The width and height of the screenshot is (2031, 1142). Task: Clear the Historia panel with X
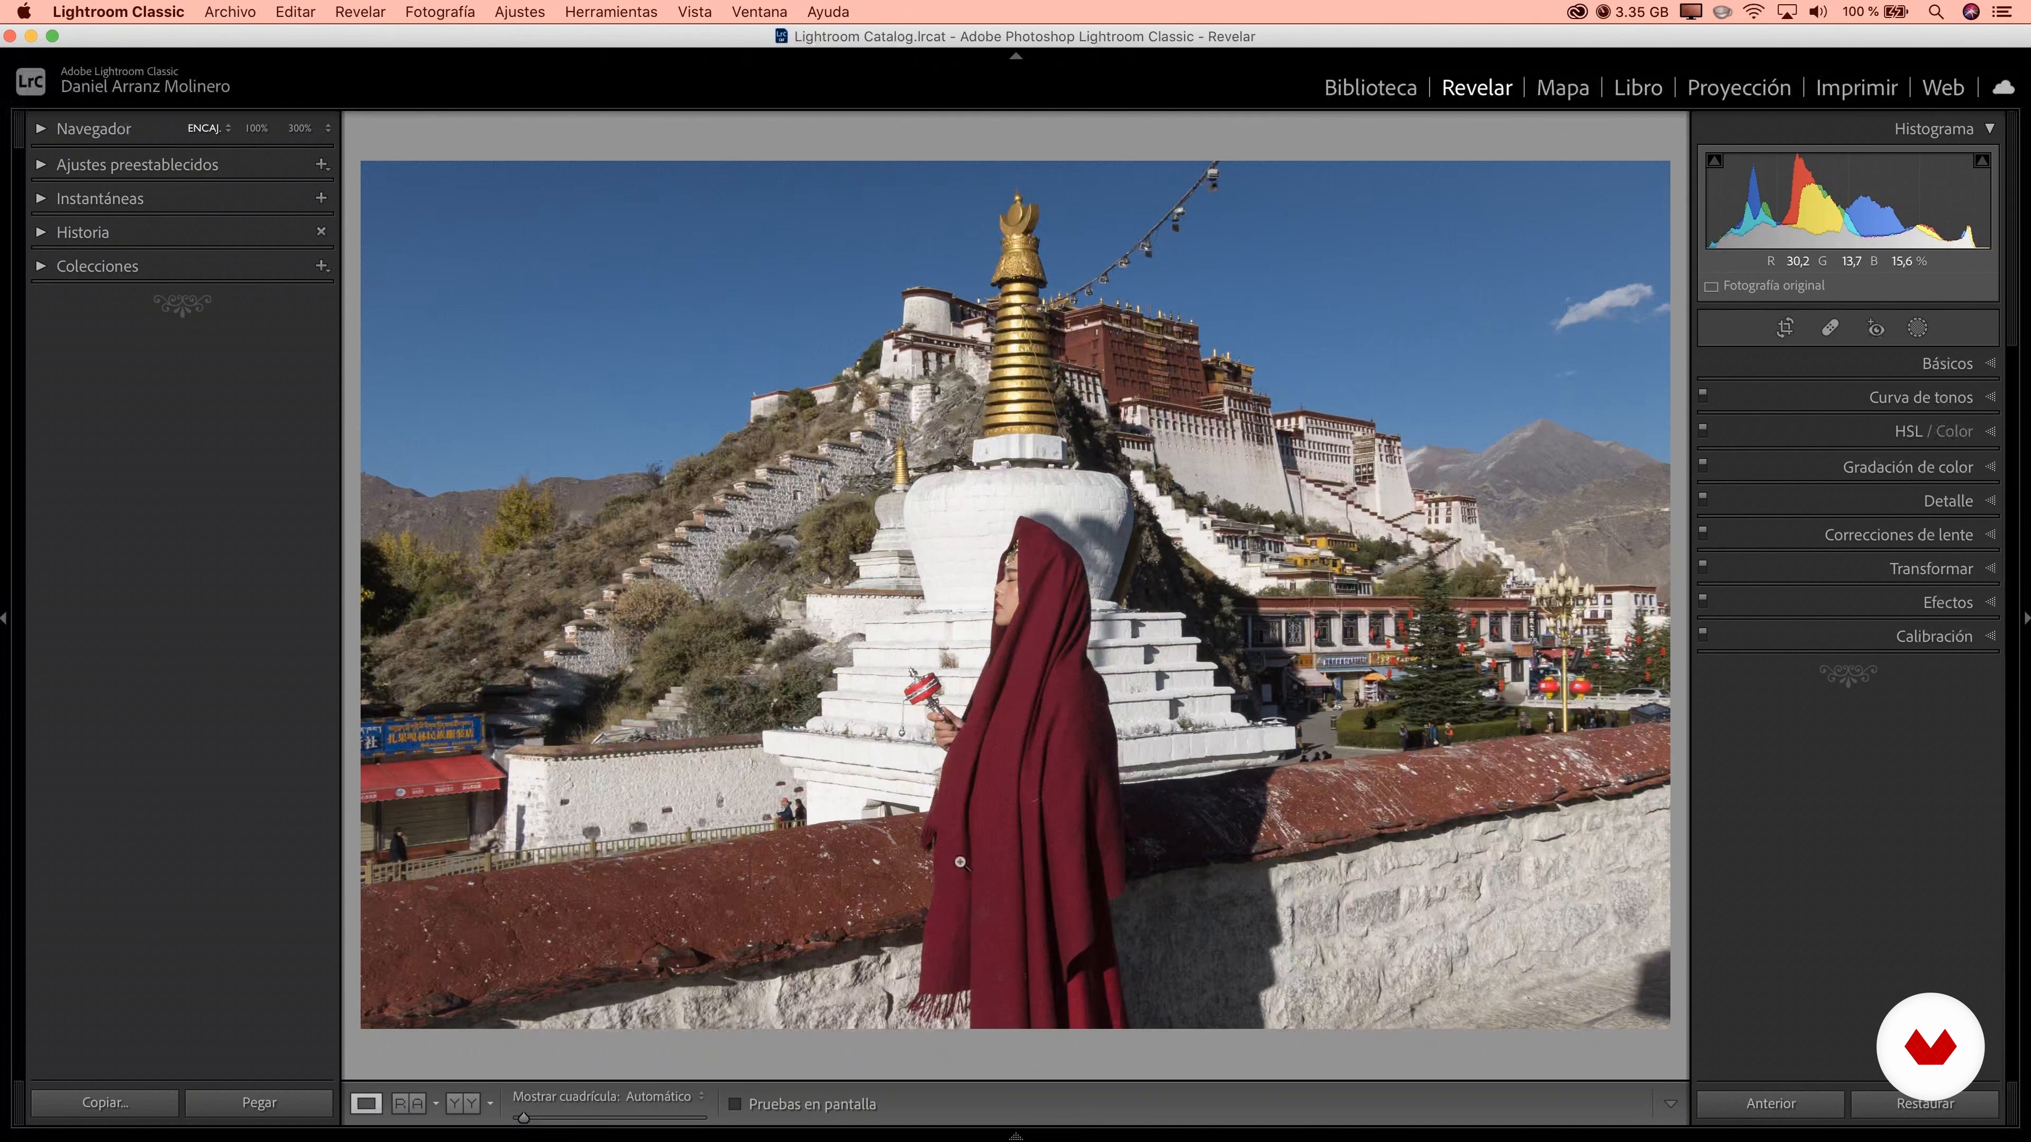coord(321,232)
